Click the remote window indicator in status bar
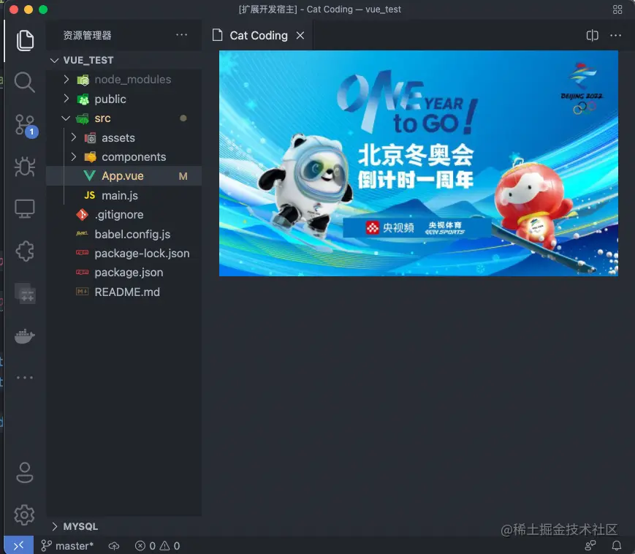Screen dimensions: 635x554 coord(18,546)
